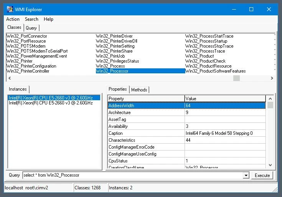Image resolution: width=282 pixels, height=197 pixels.
Task: Expand the Query dropdown arrow
Action: click(x=246, y=175)
